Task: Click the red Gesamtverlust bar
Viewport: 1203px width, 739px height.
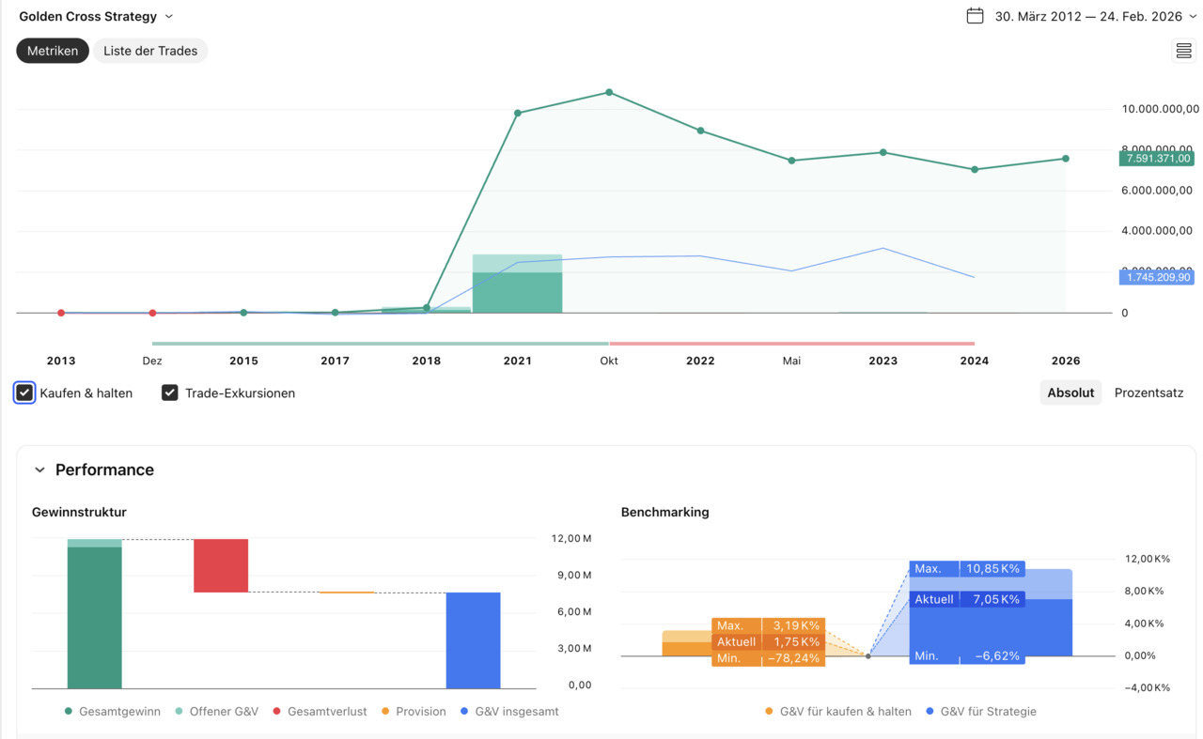Action: coord(221,565)
